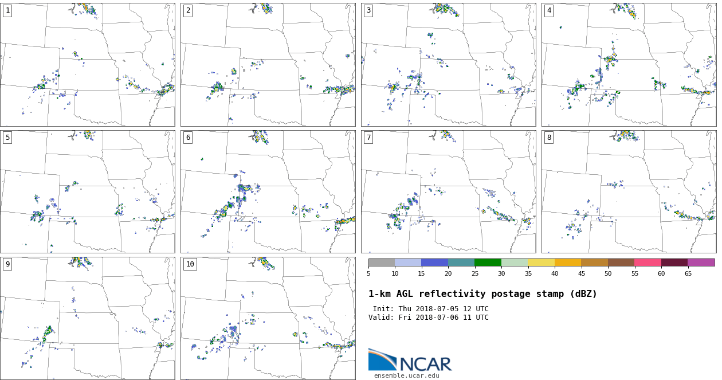Click the NCAR logo

(410, 360)
